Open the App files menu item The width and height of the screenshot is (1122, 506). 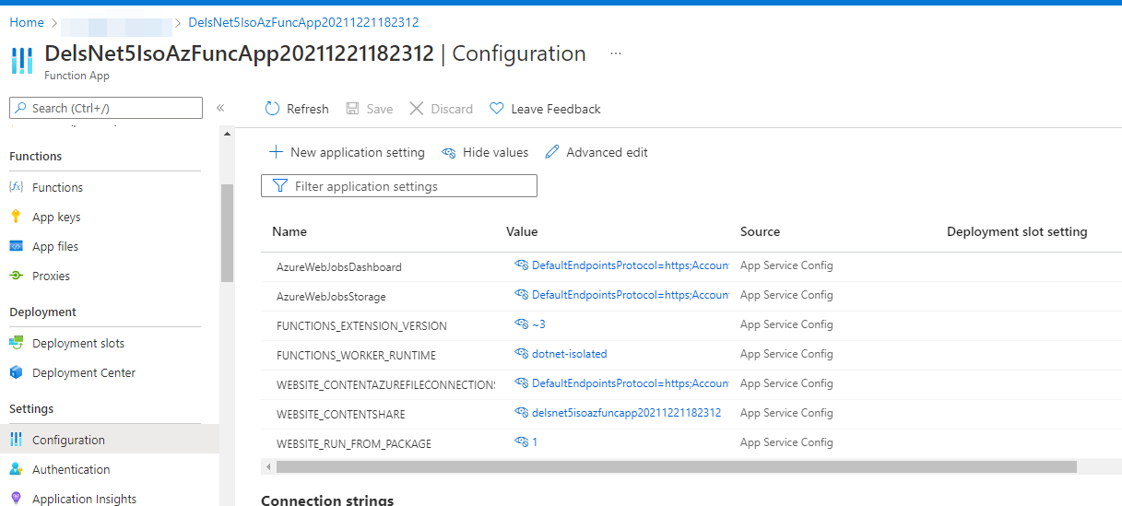pyautogui.click(x=55, y=246)
